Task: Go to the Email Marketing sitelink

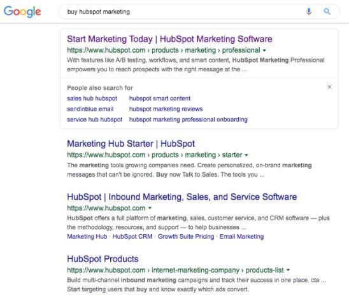Action: tap(241, 237)
